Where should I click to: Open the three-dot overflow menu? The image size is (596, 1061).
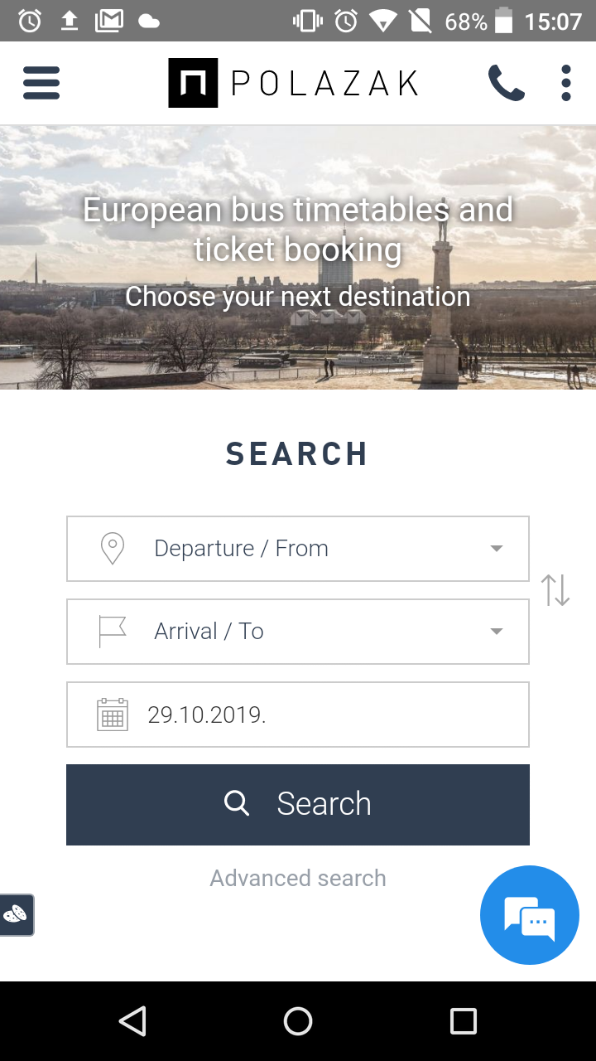click(x=566, y=83)
